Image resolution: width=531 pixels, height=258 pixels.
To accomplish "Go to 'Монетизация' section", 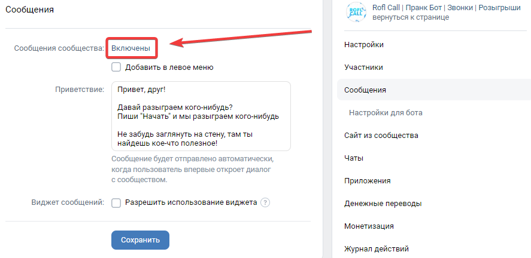I will click(369, 226).
